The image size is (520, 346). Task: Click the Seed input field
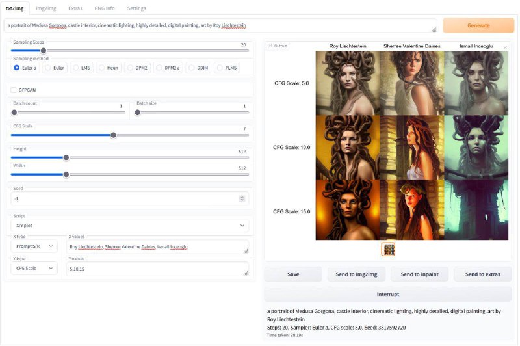pyautogui.click(x=129, y=198)
